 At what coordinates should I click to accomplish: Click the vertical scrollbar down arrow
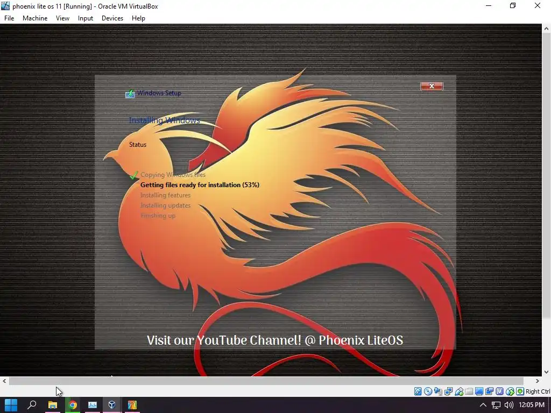click(547, 372)
